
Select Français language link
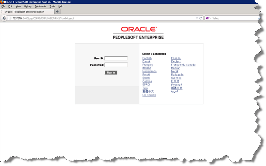[x=148, y=65]
